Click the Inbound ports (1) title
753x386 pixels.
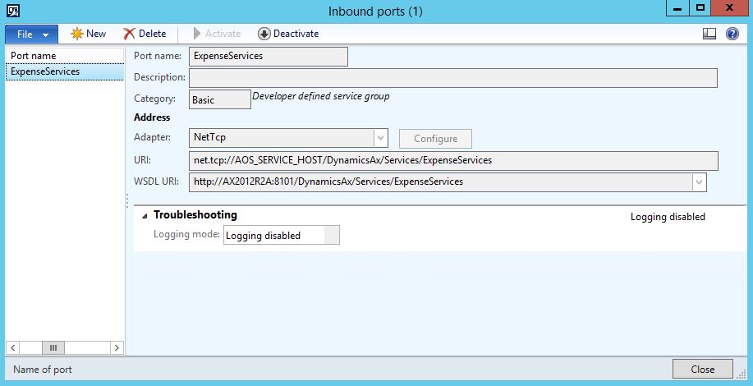point(375,11)
